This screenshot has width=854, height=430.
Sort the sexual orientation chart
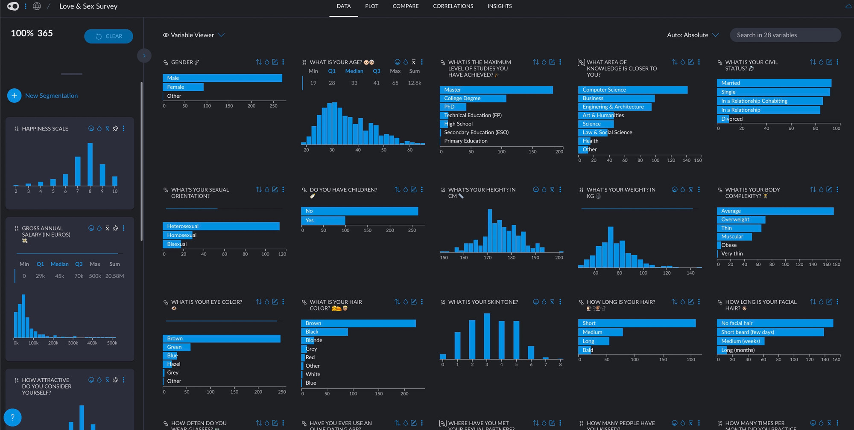(259, 190)
